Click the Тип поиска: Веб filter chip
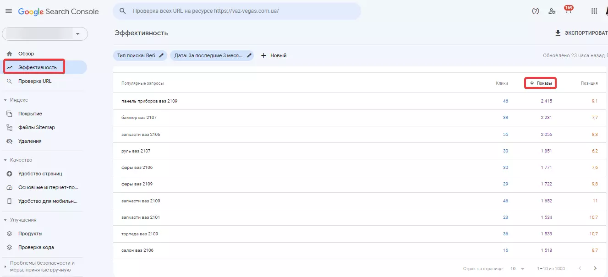This screenshot has height=277, width=608. [x=140, y=55]
